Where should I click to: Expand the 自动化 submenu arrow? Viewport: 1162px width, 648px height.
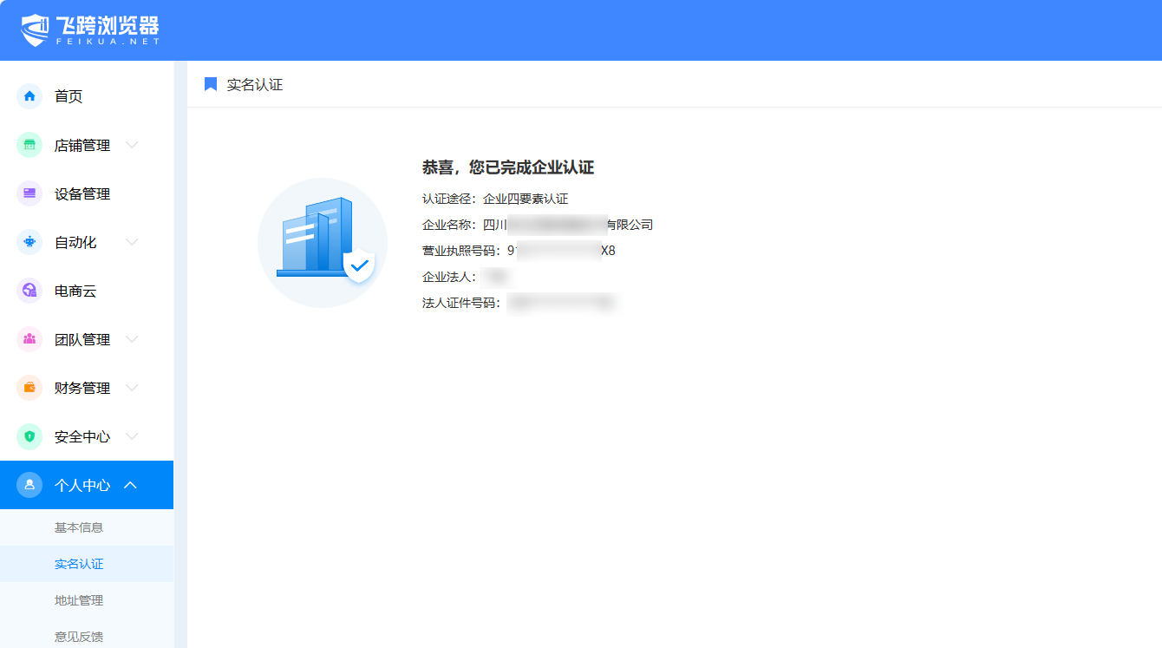coord(132,242)
